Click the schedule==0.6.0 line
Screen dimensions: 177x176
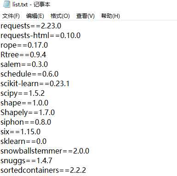(29, 74)
